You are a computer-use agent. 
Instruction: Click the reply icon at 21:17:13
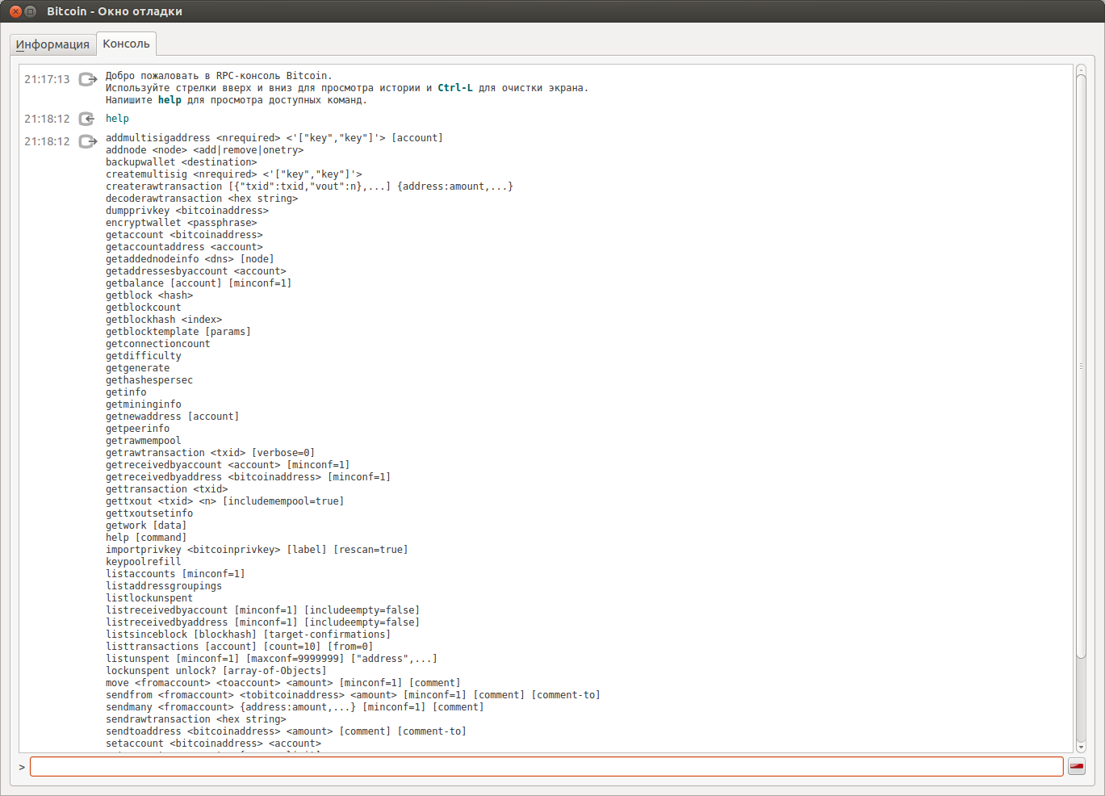(87, 79)
